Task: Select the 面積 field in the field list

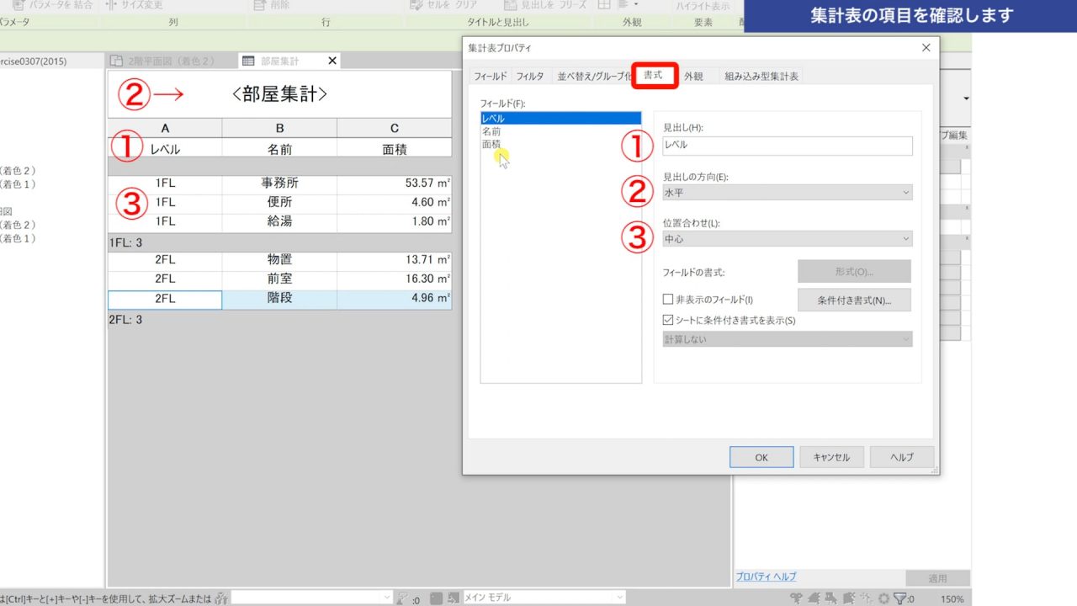Action: 494,144
